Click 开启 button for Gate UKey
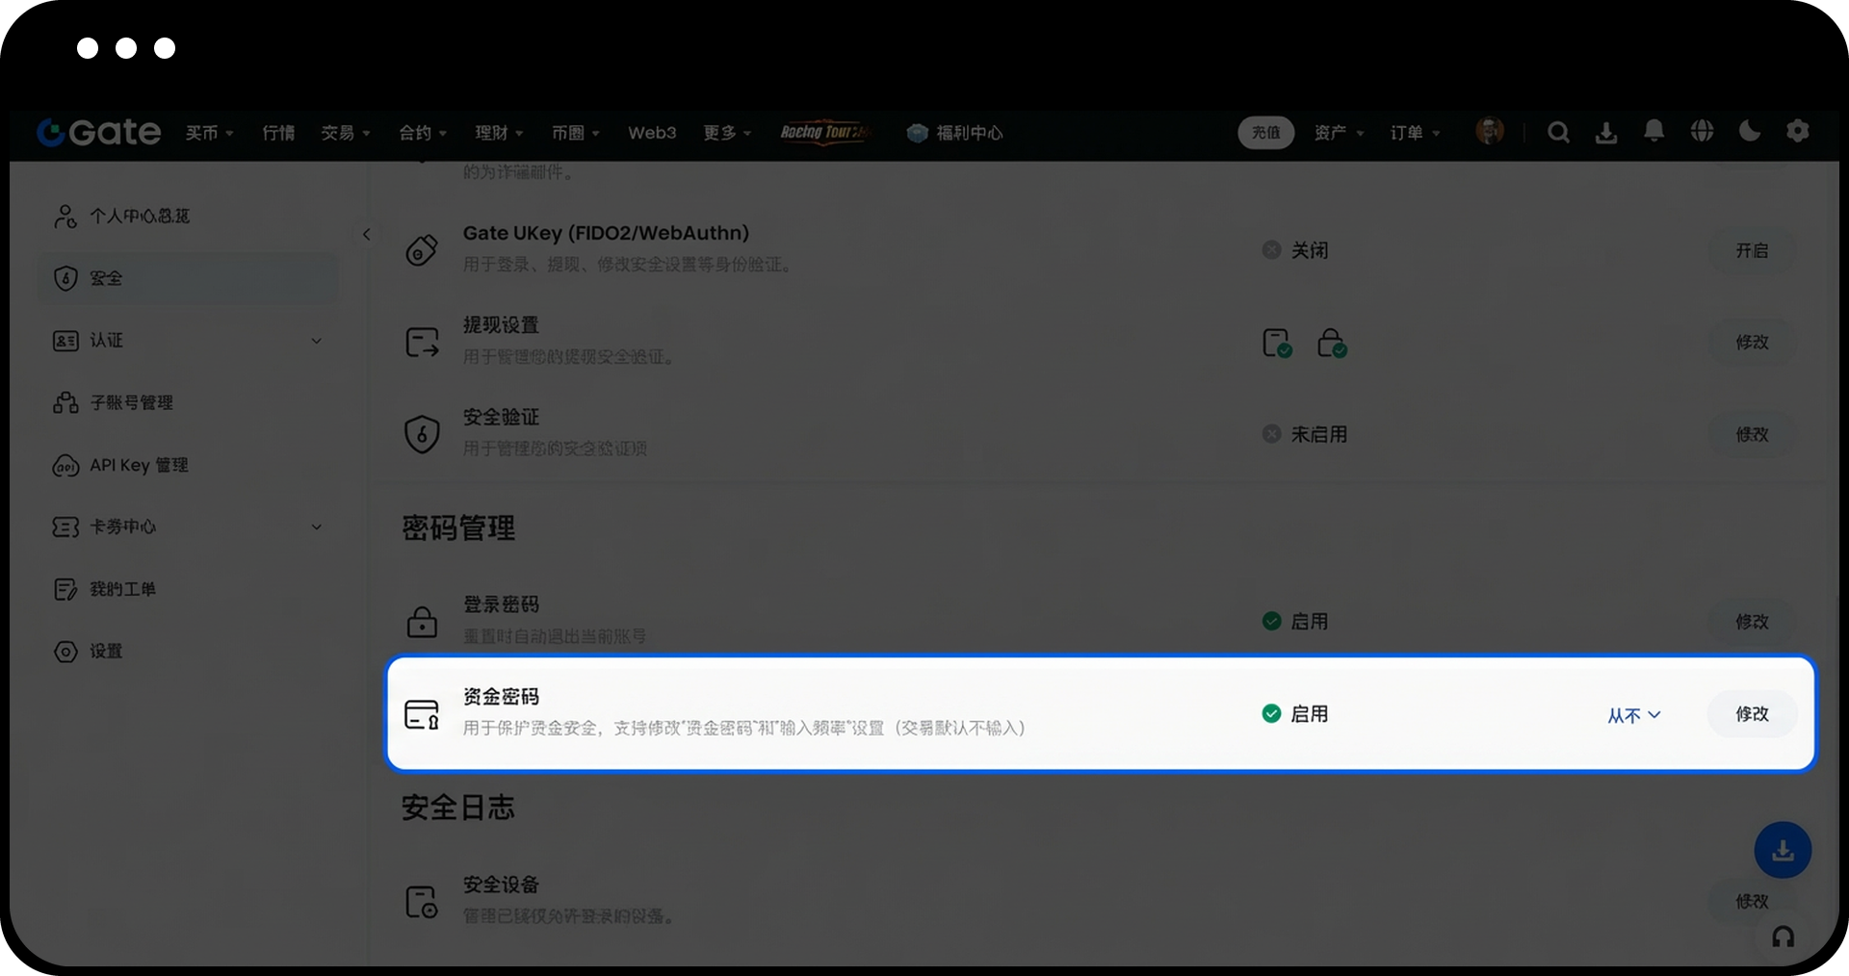This screenshot has height=976, width=1849. click(1752, 250)
